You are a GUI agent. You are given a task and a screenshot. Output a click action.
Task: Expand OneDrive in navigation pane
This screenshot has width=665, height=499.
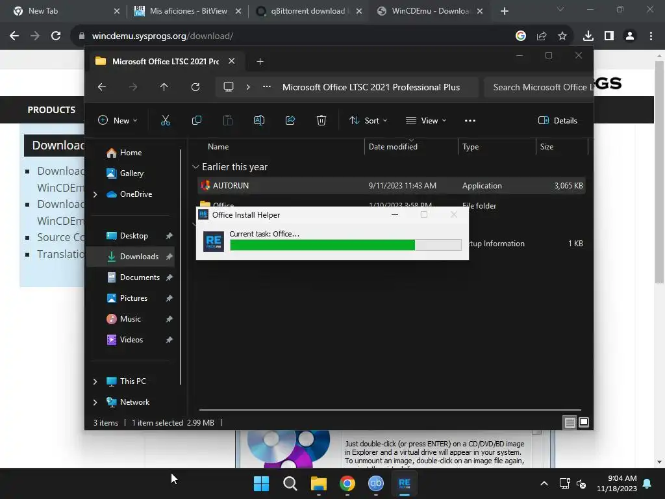[95, 194]
